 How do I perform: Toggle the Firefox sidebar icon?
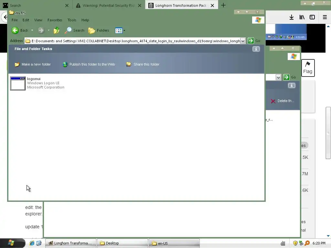click(x=312, y=17)
